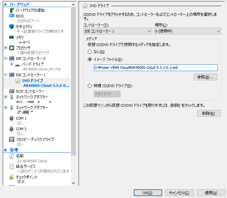This screenshot has width=227, height=198.
Task: Expand the ハード ドライブ node
Action: pyautogui.click(x=12, y=64)
